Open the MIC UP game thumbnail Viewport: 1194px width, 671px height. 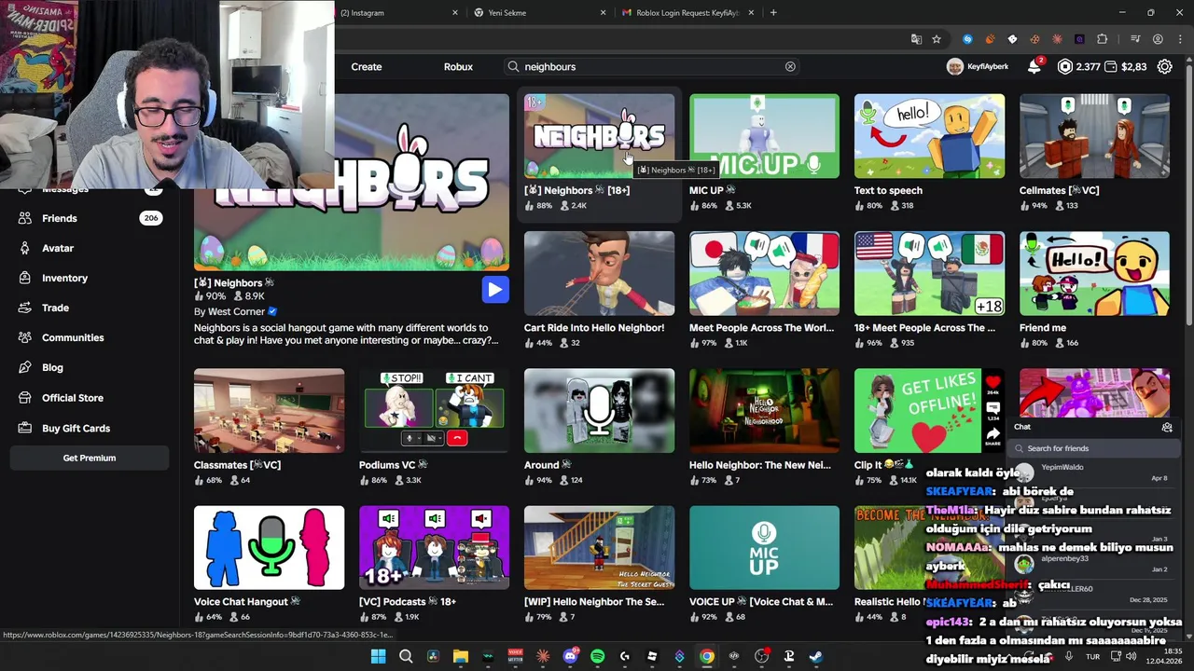[x=764, y=136]
